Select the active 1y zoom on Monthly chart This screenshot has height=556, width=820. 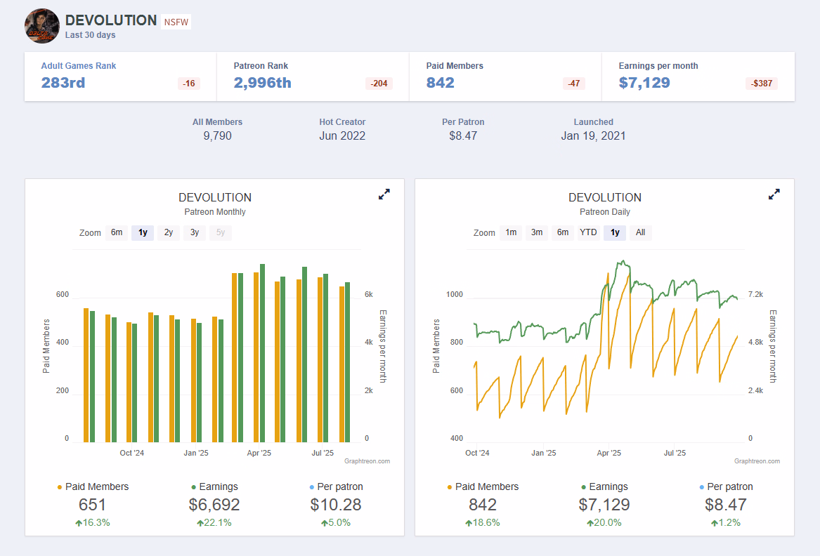click(143, 232)
